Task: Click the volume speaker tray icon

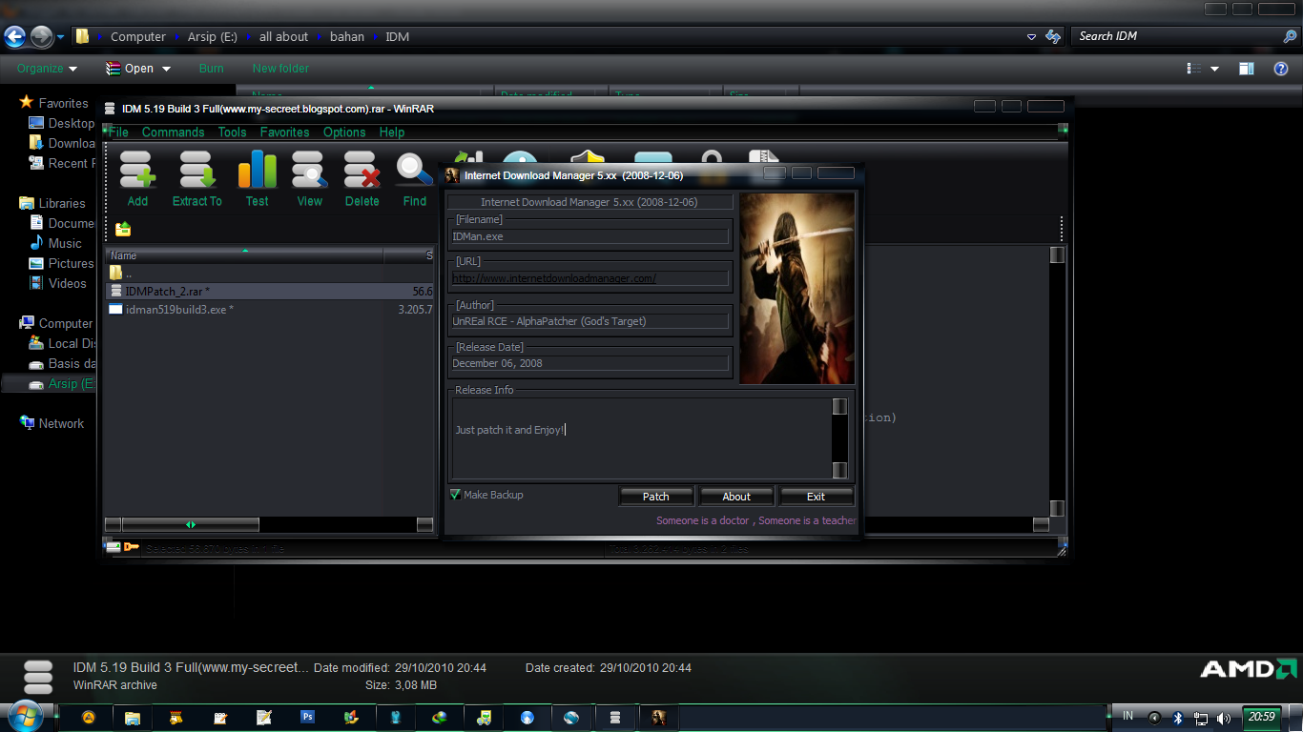Action: [1224, 718]
